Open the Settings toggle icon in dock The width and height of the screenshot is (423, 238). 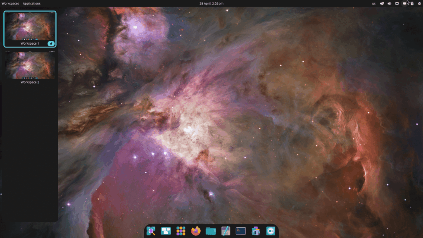coord(271,231)
